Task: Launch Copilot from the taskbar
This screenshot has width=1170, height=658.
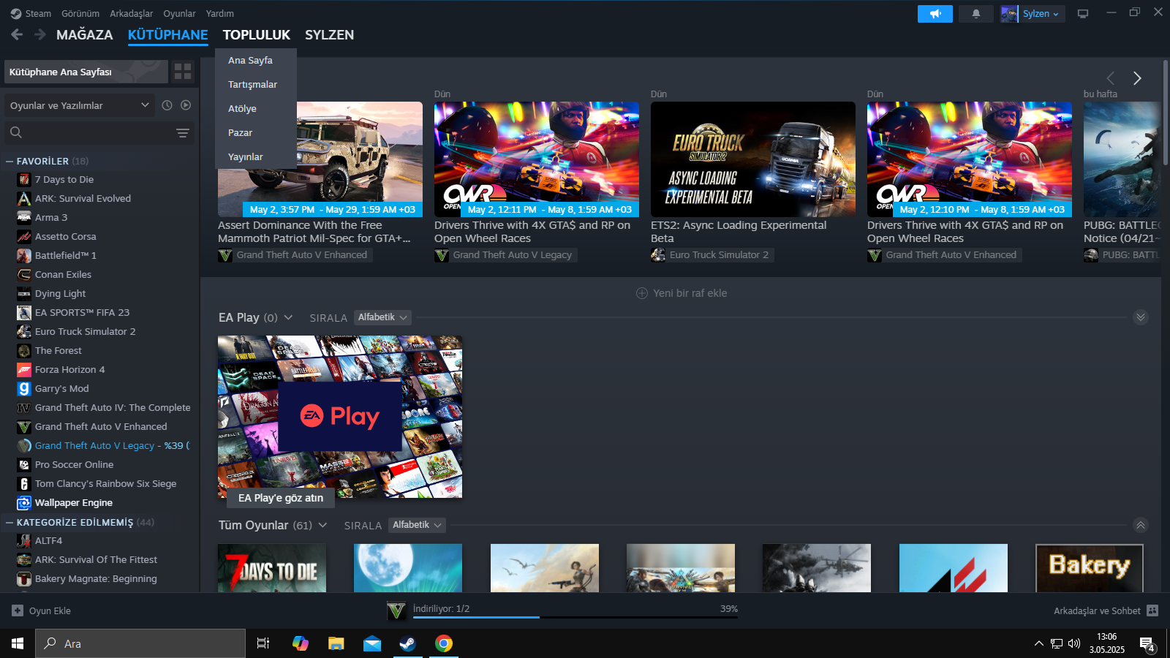Action: (x=300, y=643)
